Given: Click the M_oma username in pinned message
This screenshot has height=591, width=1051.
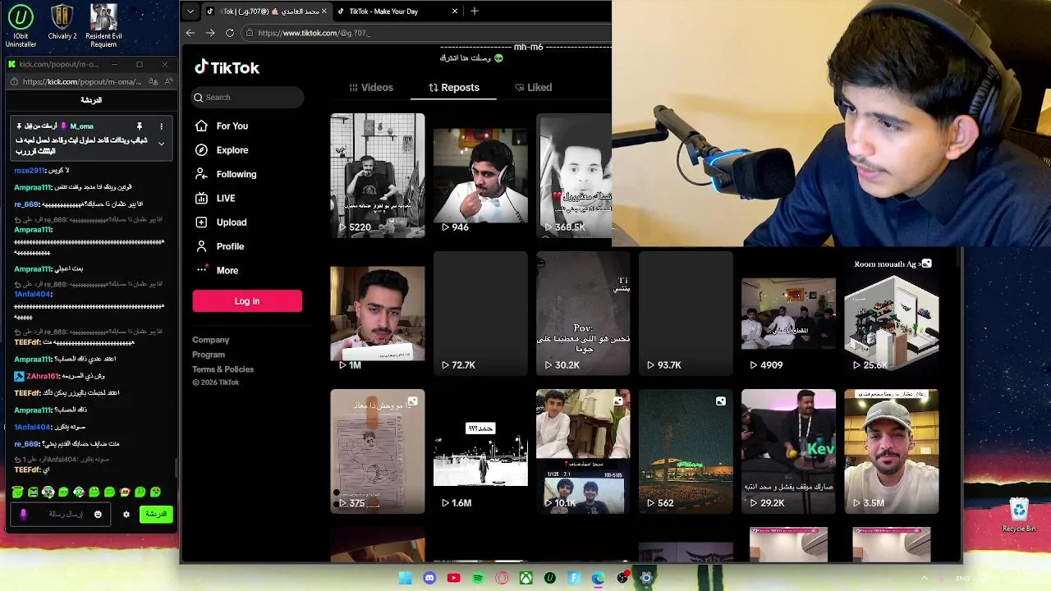Looking at the screenshot, I should [81, 126].
